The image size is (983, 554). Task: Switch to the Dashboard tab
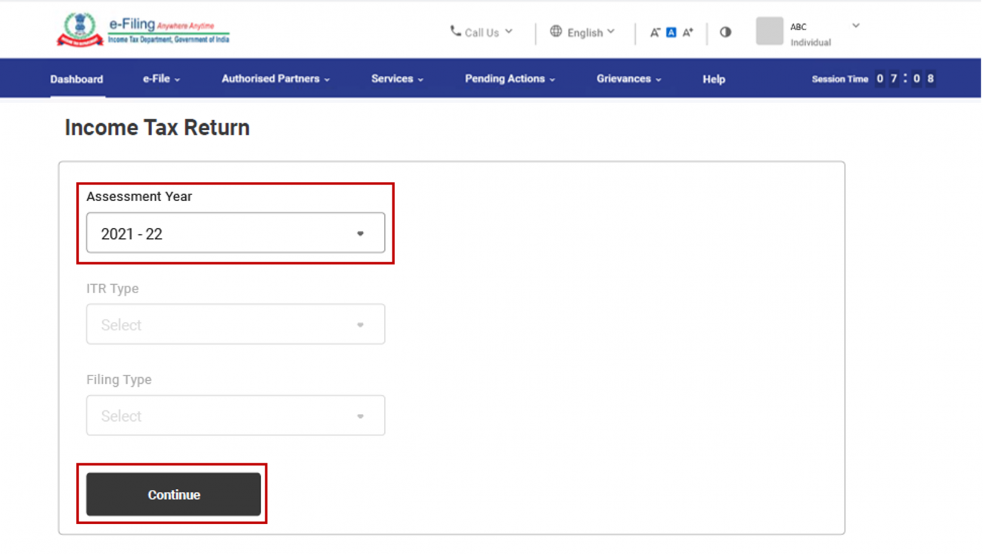coord(76,78)
